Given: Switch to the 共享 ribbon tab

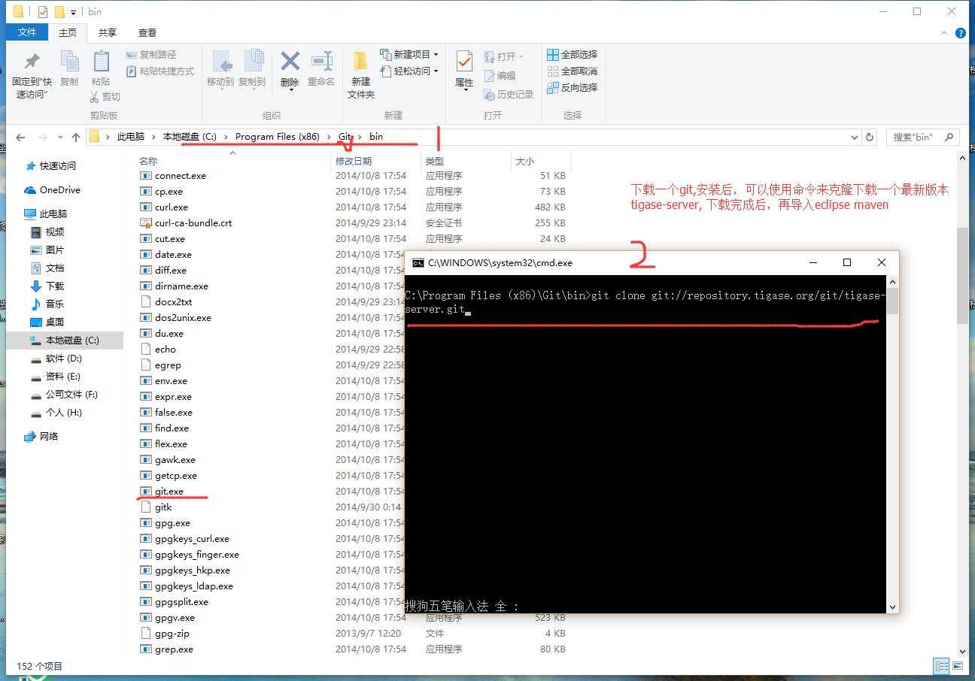Looking at the screenshot, I should click(x=108, y=32).
